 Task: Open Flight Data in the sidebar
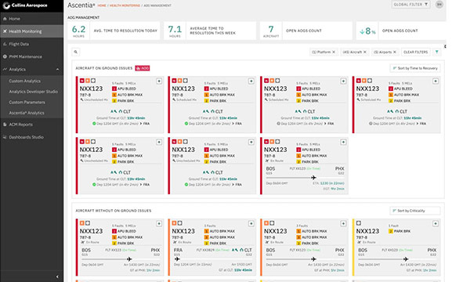point(19,44)
